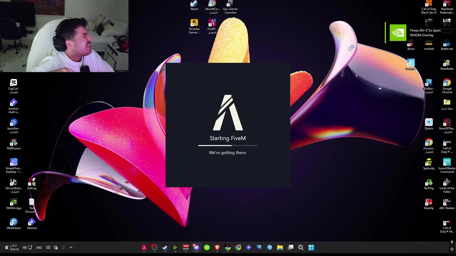Open the ExitLag desktop shortcut
The image size is (456, 256).
pyautogui.click(x=32, y=184)
